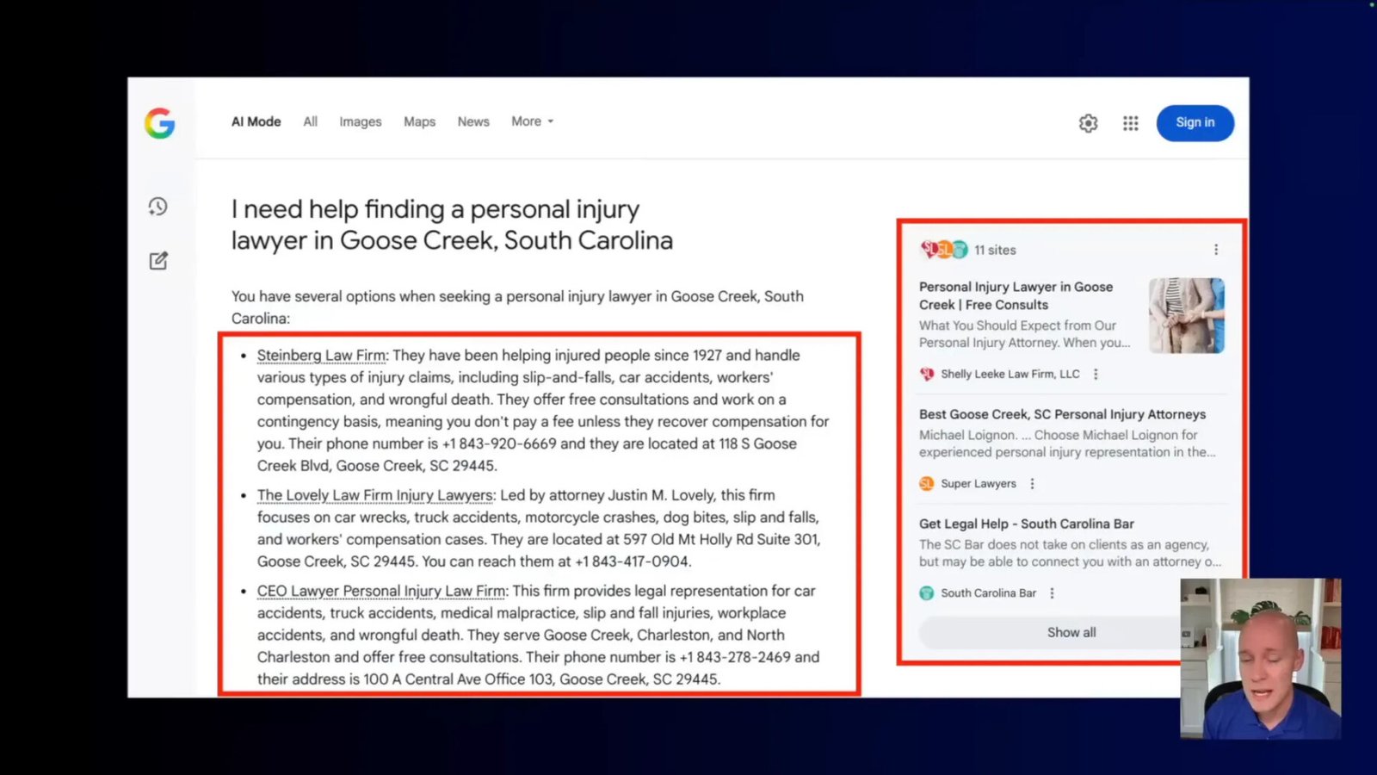Switch to News tab
Screen dimensions: 1377x775
pyautogui.click(x=473, y=121)
